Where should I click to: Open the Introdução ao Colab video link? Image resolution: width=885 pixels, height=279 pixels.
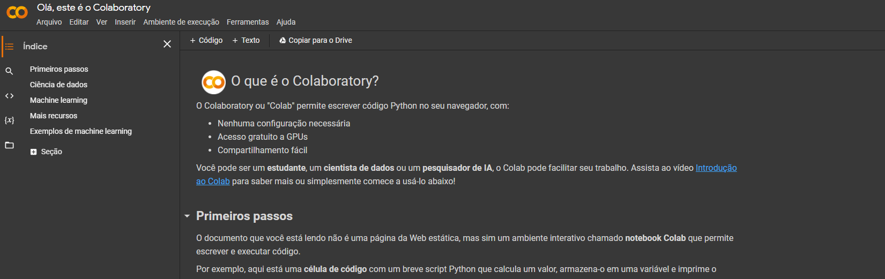tap(716, 168)
